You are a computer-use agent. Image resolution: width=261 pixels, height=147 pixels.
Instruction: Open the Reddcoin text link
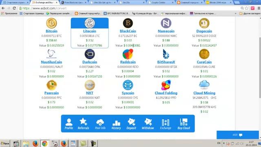[x=128, y=62]
